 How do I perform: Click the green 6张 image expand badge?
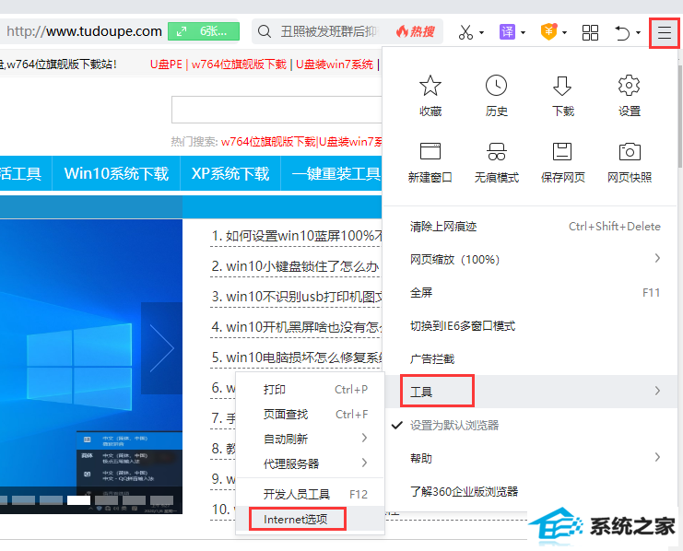[x=204, y=31]
